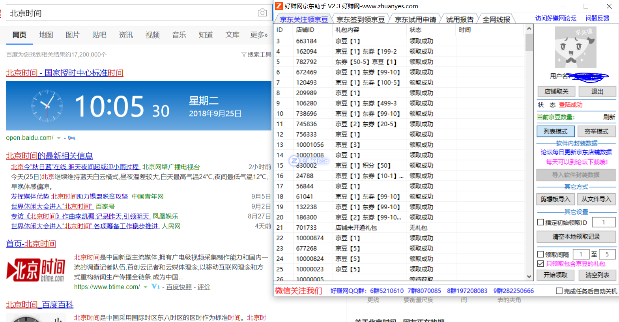Click the 北京时间 btime.com logo thumbnail
Screen dimensions: 619x322
36,270
